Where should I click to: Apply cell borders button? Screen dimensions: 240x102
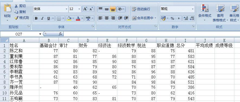pyautogui.click(x=59, y=18)
